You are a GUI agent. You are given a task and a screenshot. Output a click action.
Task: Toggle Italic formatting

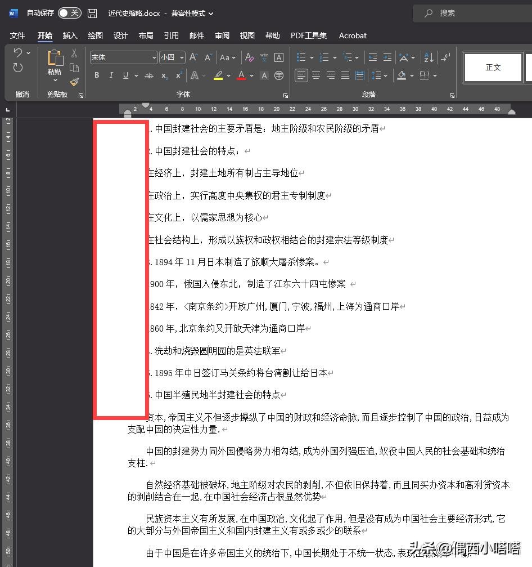click(x=111, y=75)
